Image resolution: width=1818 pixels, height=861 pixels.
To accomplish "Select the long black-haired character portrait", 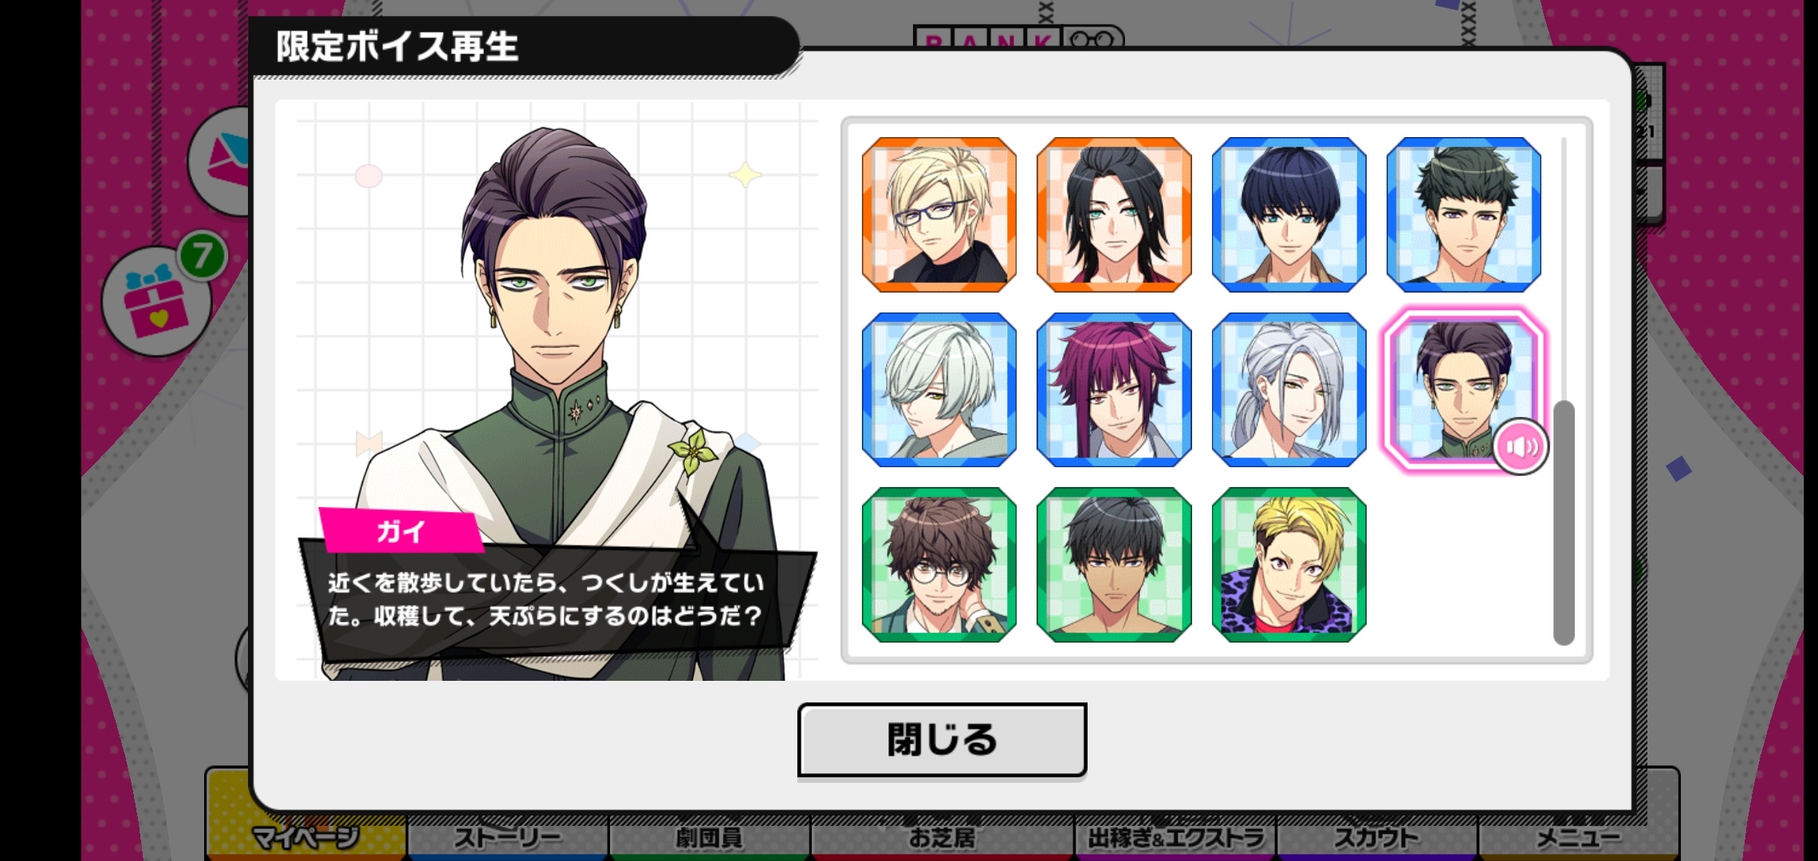I will pos(1114,214).
